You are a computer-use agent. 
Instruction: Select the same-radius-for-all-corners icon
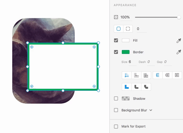click(x=119, y=29)
